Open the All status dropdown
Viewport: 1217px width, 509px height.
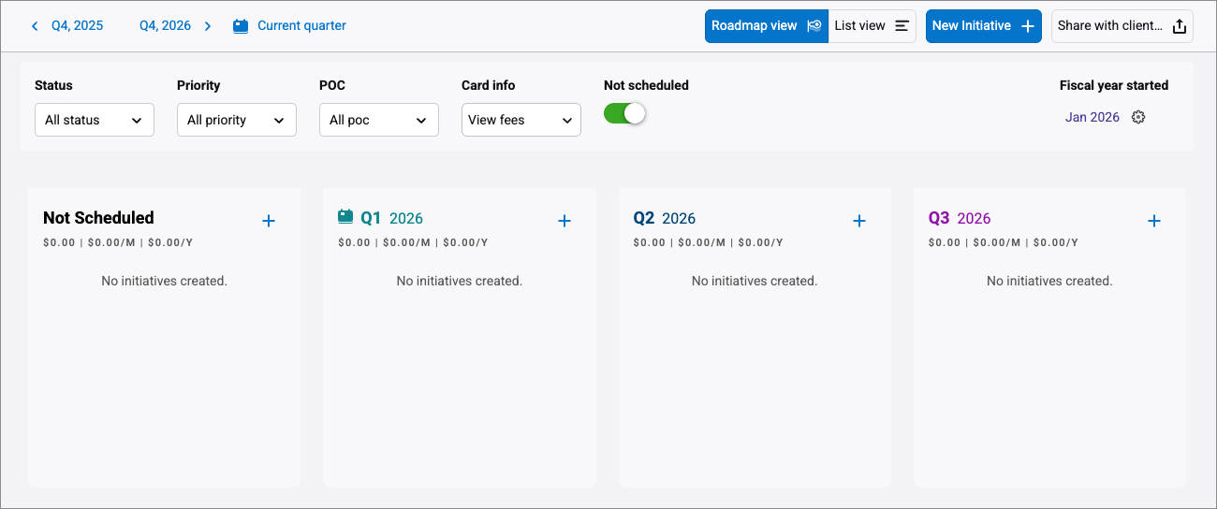(x=95, y=120)
